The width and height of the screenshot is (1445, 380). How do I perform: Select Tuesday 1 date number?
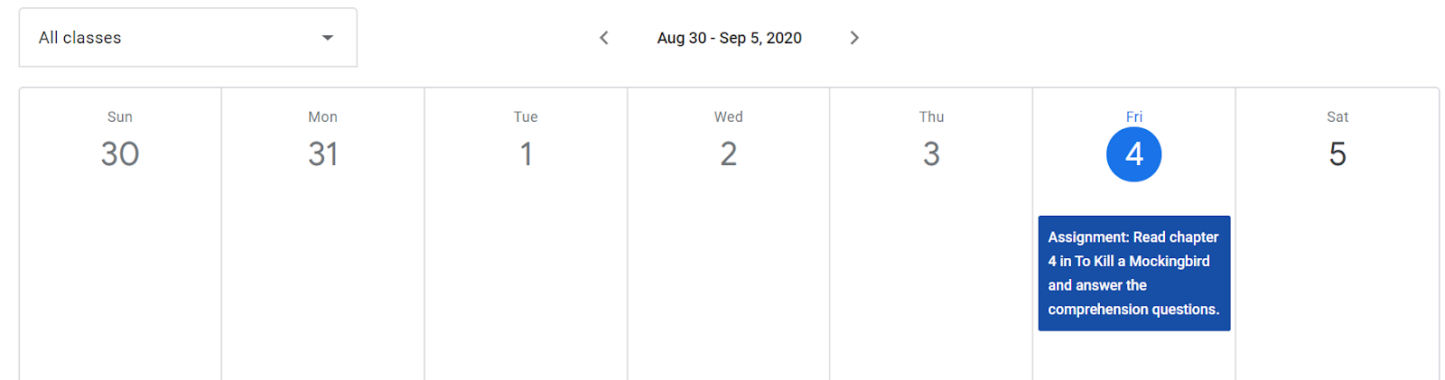point(526,154)
